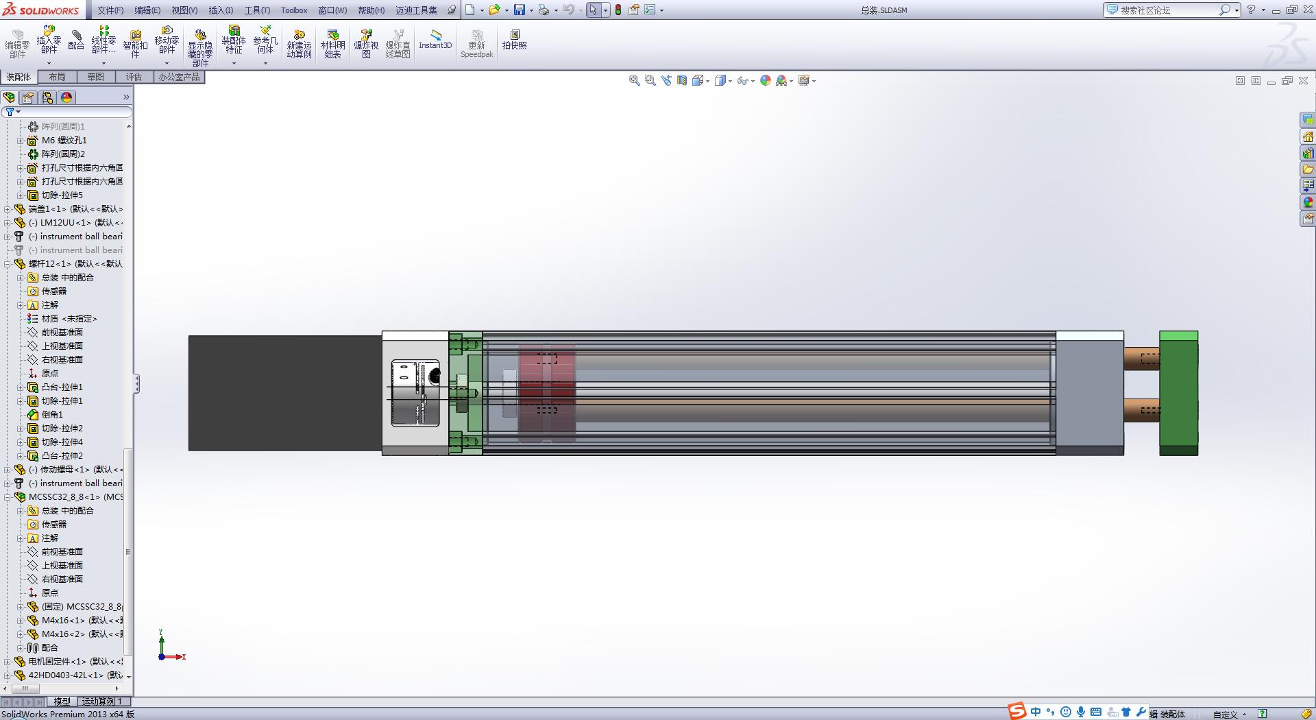The image size is (1316, 720).
Task: Toggle the Sogou microphone voice input
Action: (x=1081, y=712)
